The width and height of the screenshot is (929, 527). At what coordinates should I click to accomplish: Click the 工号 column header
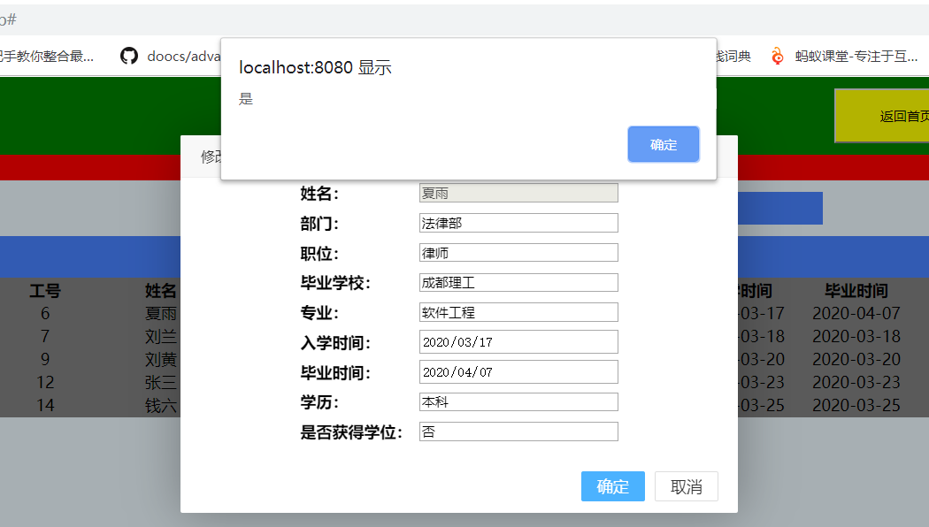[x=45, y=291]
